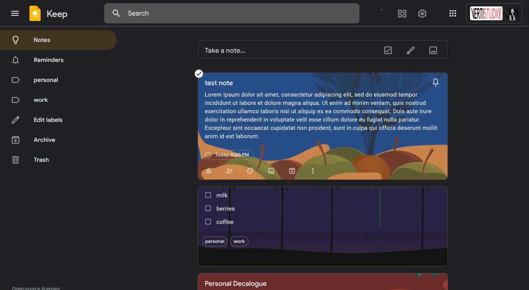Click the test note title
This screenshot has height=290, width=529.
tap(219, 83)
